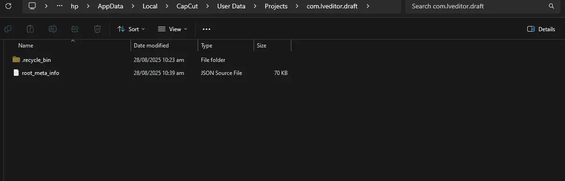565x181 pixels.
Task: Click the 28/08/2025 10:39 am date cell
Action: click(159, 73)
